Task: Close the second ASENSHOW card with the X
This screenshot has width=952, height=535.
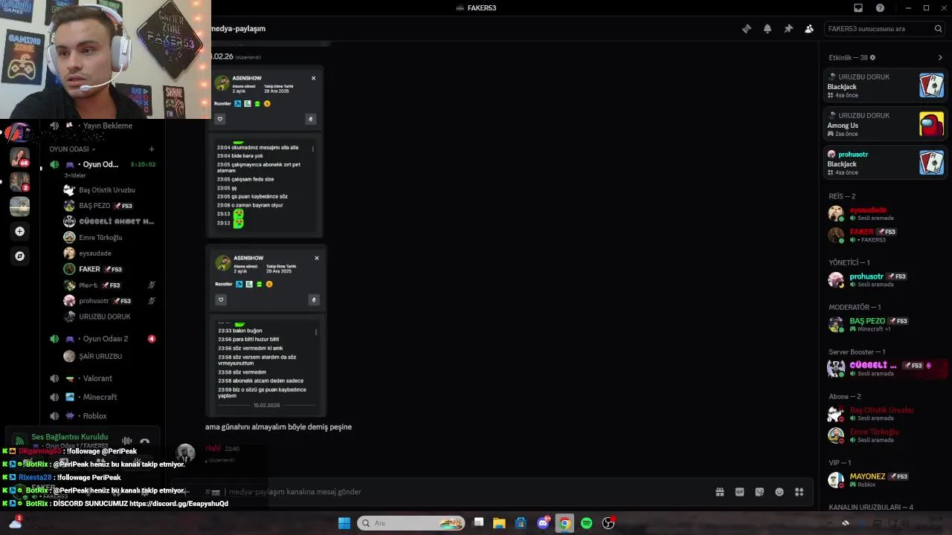Action: pos(317,258)
